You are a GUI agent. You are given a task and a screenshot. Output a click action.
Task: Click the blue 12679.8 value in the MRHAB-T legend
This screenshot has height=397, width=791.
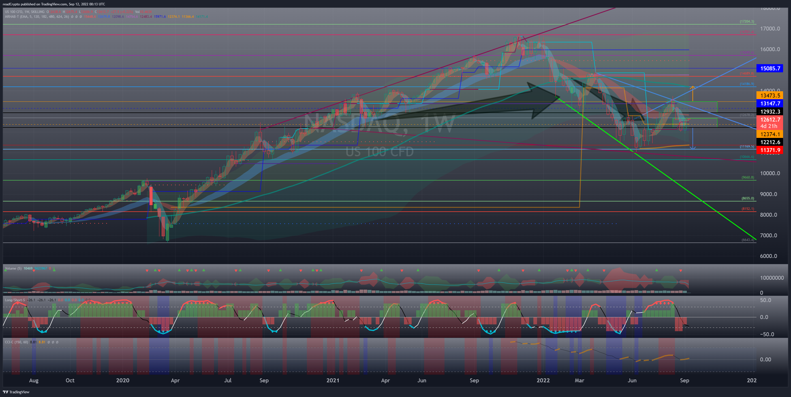point(104,17)
